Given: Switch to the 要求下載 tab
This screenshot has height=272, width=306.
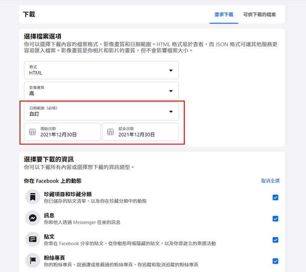Looking at the screenshot, I should [224, 15].
